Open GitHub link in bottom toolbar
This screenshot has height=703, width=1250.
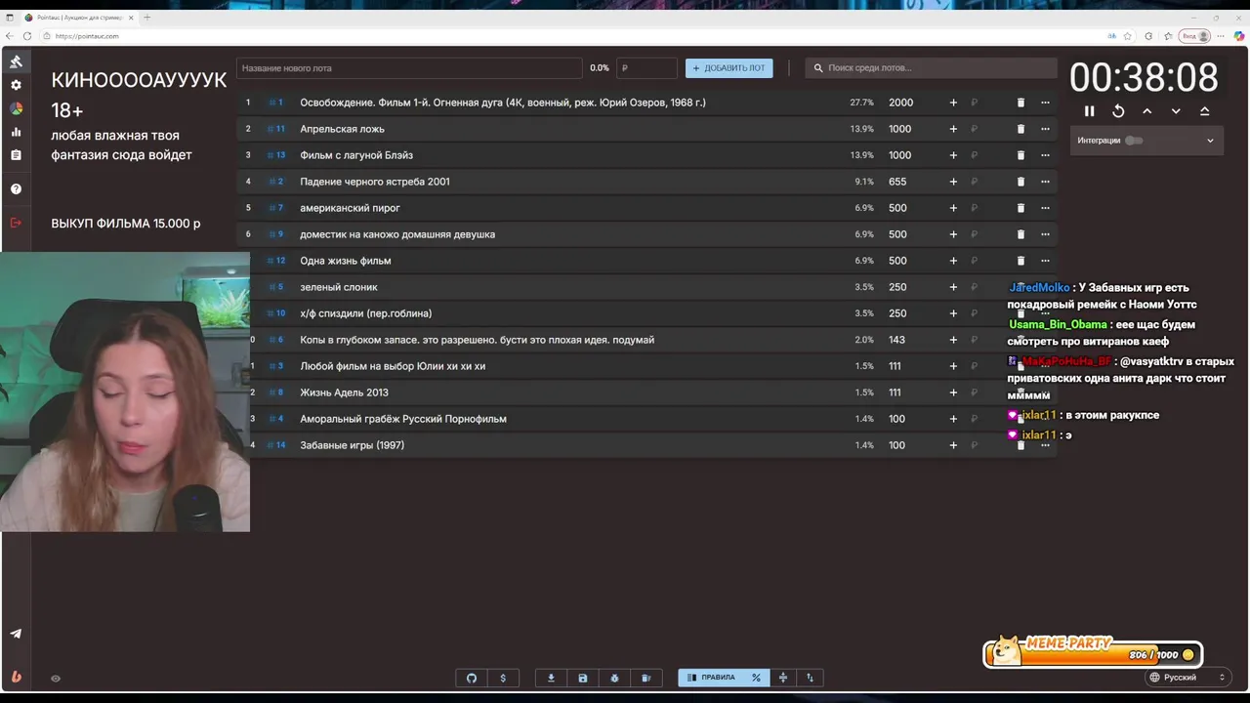pos(472,678)
